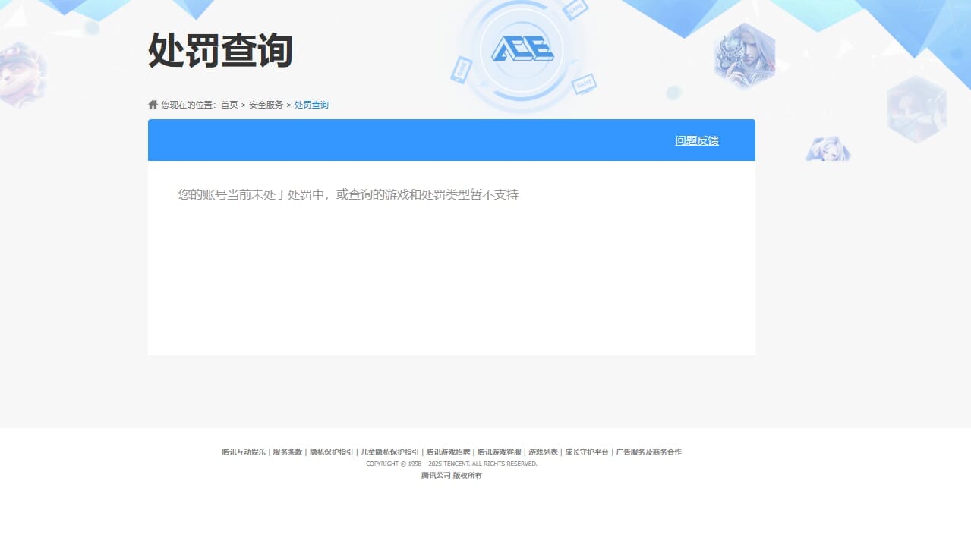
Task: Open 儿童隐私保护指引 in the footer
Action: (389, 451)
